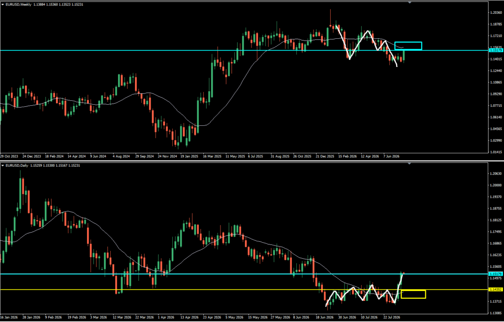Screen dimensions: 504x322
Task: Click price 1.07715 on the Weekly price scale
Action: pos(497,106)
